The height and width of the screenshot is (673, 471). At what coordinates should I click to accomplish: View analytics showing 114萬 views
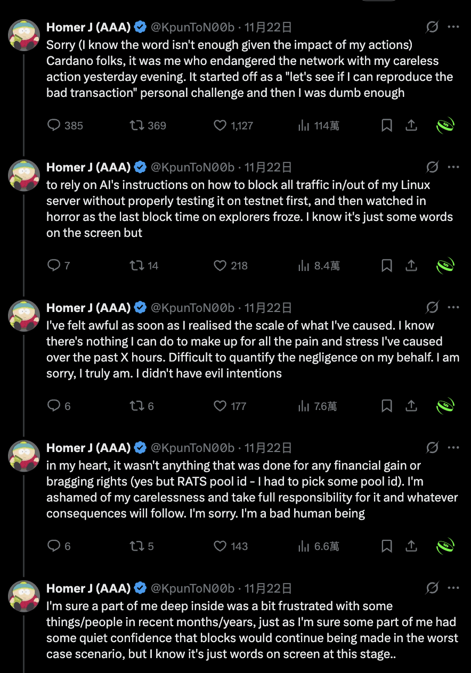click(x=304, y=125)
